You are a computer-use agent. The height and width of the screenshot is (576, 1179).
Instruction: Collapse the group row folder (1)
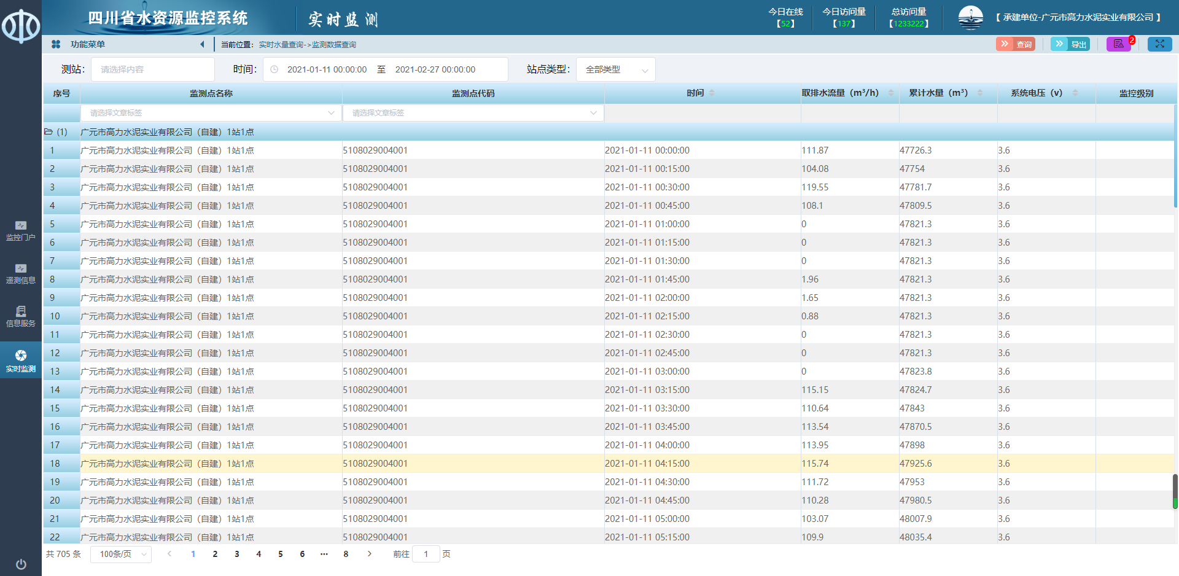click(49, 132)
